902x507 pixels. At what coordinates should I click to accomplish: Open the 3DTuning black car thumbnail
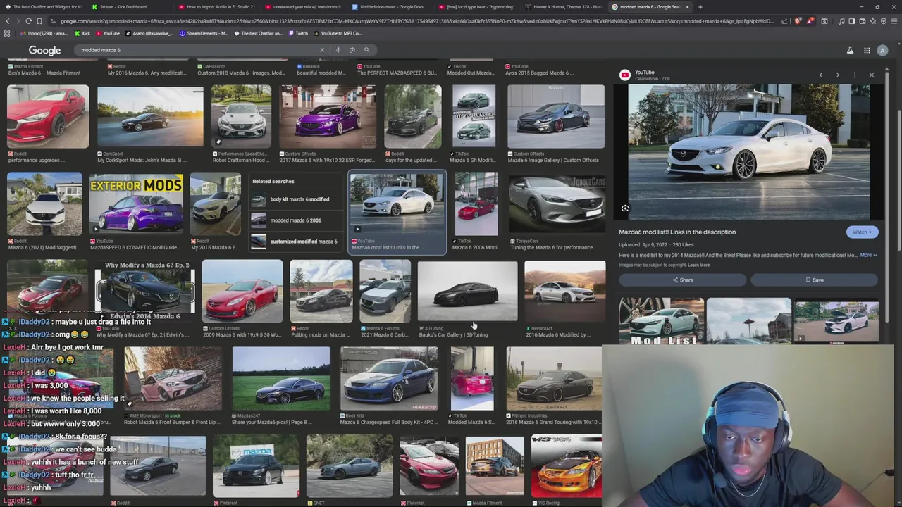click(467, 292)
